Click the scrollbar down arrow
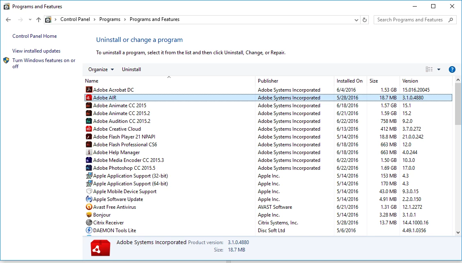Screen dimensions: 462x263 click(458, 232)
